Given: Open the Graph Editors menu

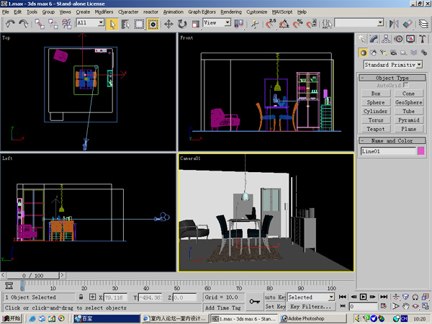Looking at the screenshot, I should click(202, 12).
